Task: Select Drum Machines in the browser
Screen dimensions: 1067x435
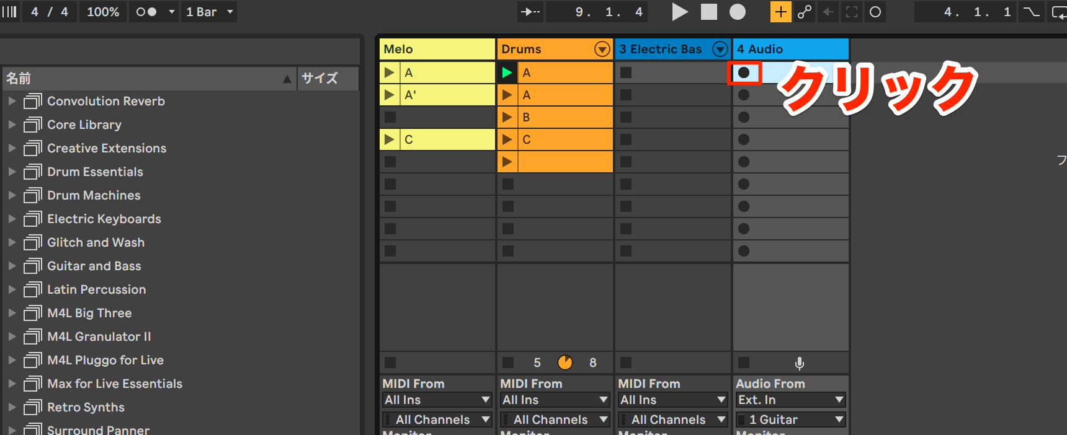Action: coord(94,195)
